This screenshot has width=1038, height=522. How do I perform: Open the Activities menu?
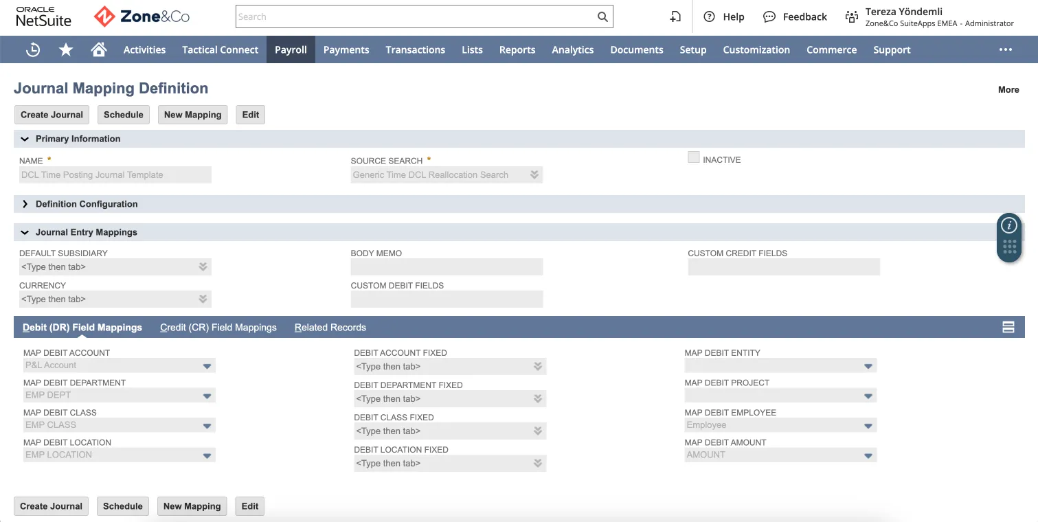tap(144, 49)
